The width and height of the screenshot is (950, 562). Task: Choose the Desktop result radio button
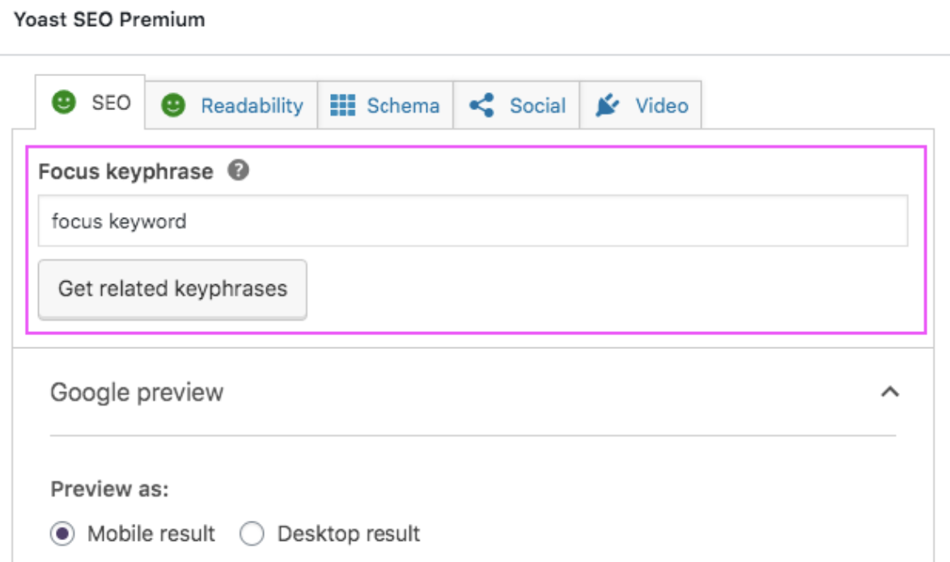pos(252,534)
